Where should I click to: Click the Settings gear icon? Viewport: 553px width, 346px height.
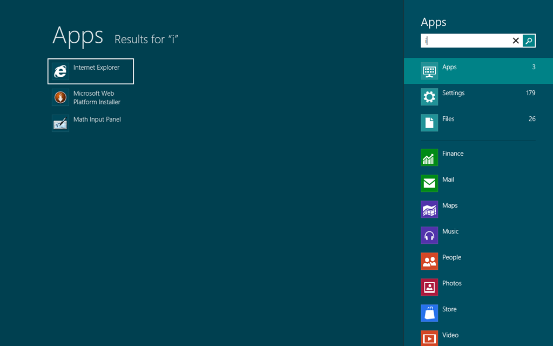coord(429,97)
